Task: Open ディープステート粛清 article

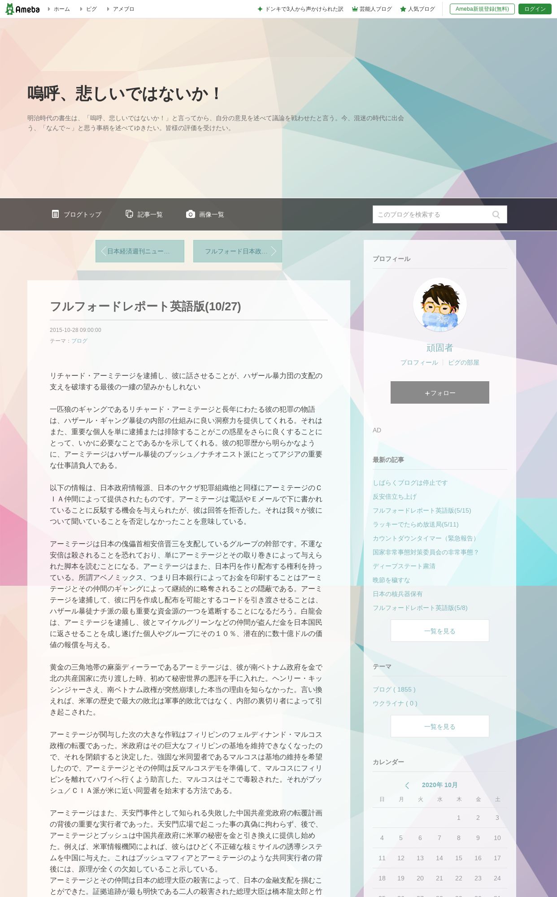Action: [404, 566]
